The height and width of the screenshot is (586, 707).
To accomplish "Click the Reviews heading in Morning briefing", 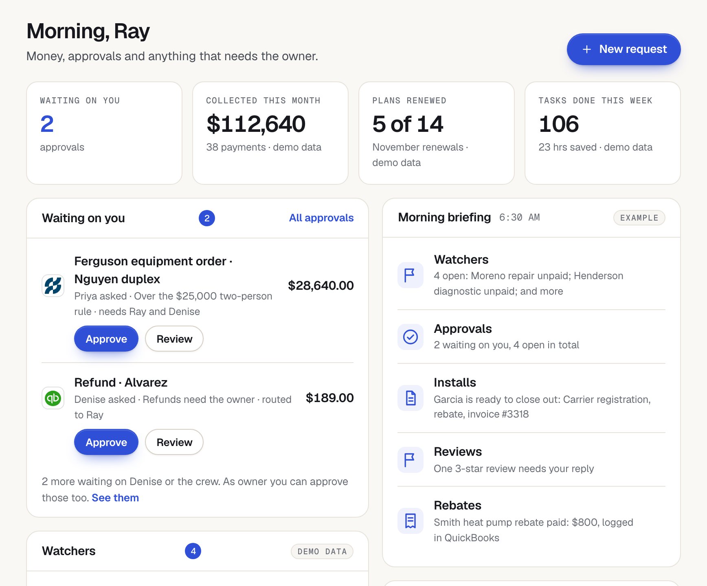I will 458,452.
